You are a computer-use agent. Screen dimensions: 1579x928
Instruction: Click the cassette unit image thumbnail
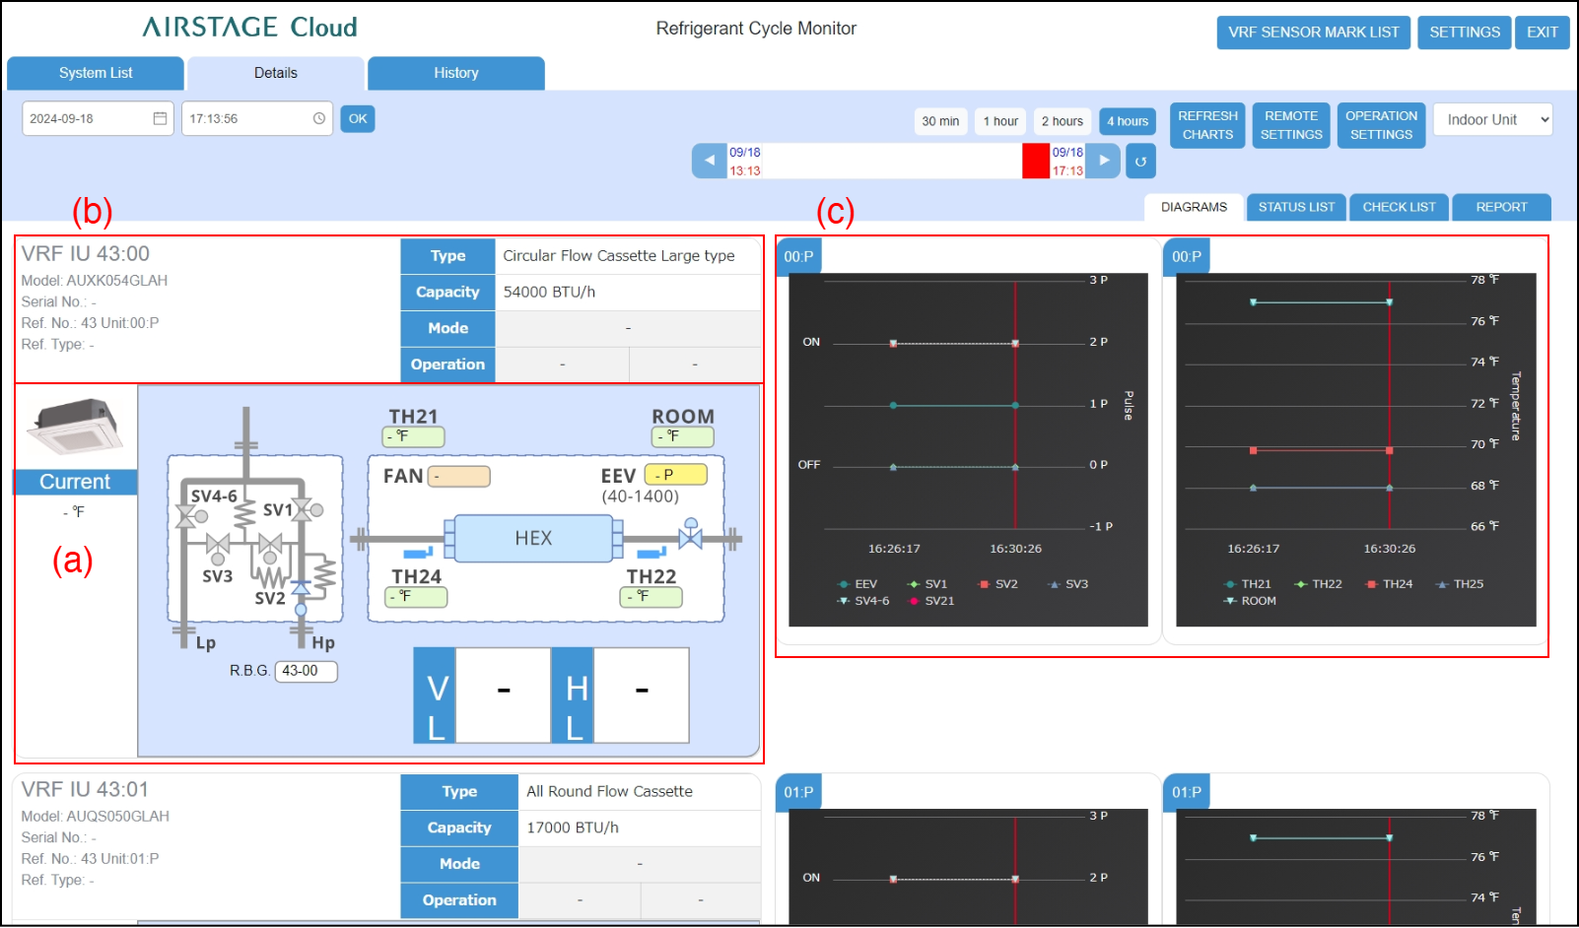coord(75,426)
